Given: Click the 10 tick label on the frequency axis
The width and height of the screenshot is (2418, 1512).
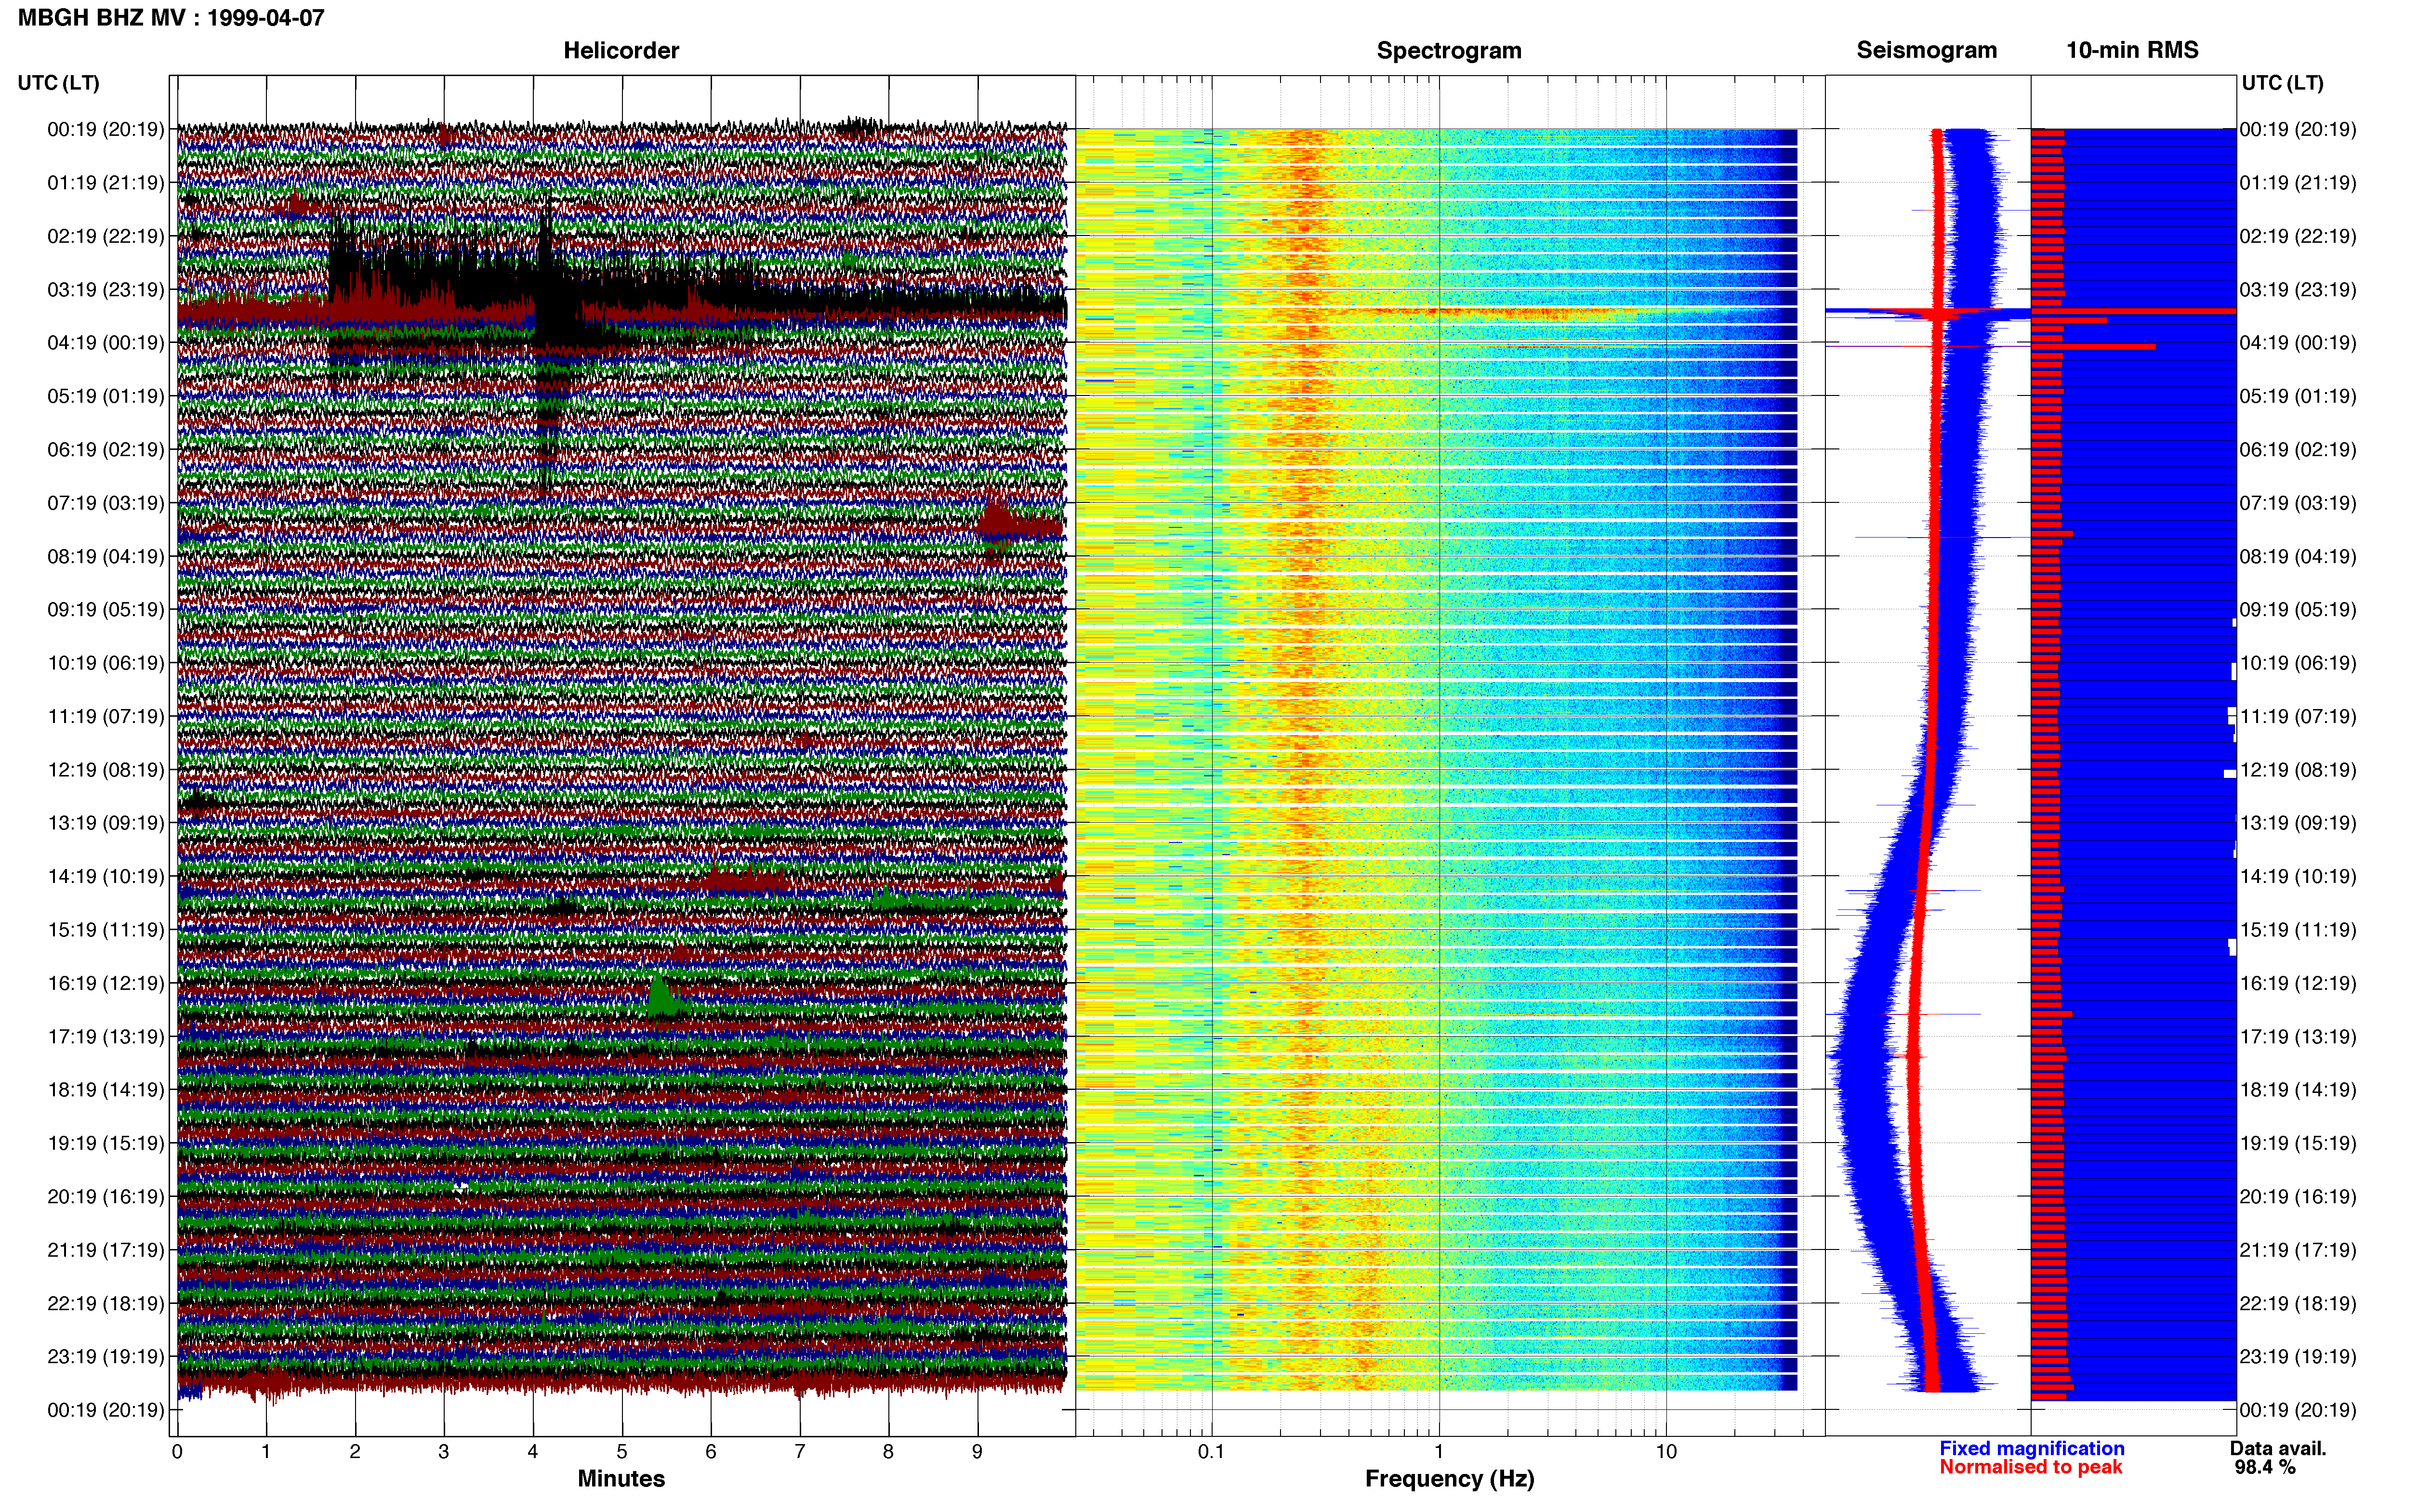Looking at the screenshot, I should click(1665, 1451).
